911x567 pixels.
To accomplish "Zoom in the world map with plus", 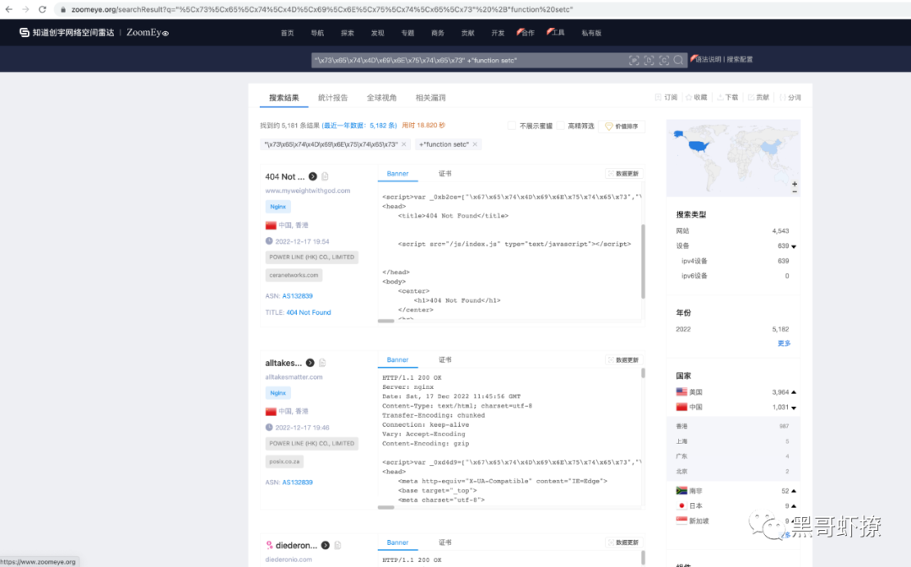I will point(795,184).
